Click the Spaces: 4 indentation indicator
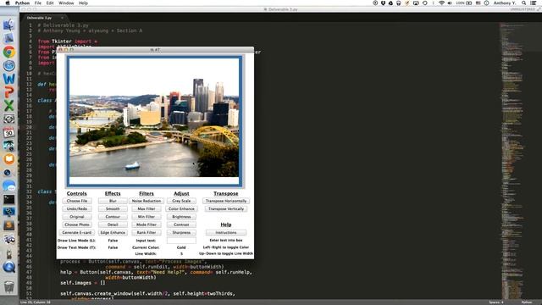Image resolution: width=542 pixels, height=305 pixels. click(x=496, y=302)
